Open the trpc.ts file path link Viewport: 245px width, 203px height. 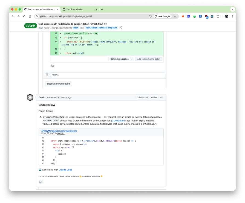(x=59, y=131)
